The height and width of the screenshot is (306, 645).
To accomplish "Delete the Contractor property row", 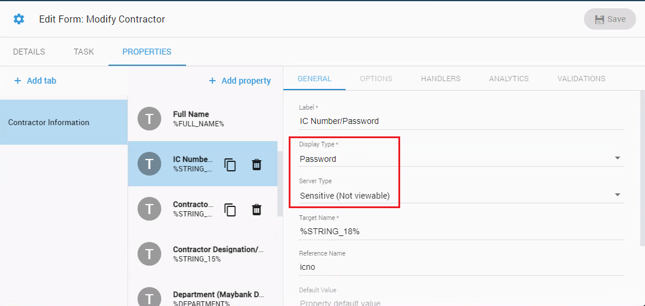I will tap(257, 209).
